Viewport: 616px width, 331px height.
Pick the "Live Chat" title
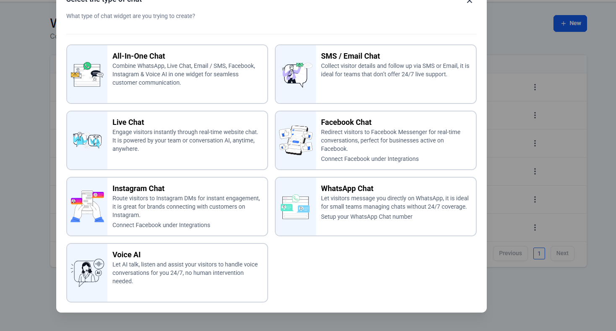(x=128, y=122)
